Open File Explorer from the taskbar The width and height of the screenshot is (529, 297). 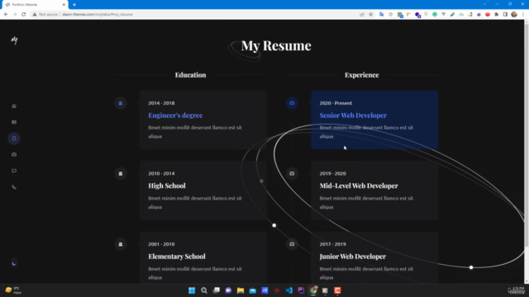[241, 290]
